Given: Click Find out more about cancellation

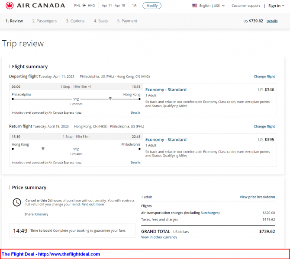Looking at the screenshot, I should tap(93, 205).
